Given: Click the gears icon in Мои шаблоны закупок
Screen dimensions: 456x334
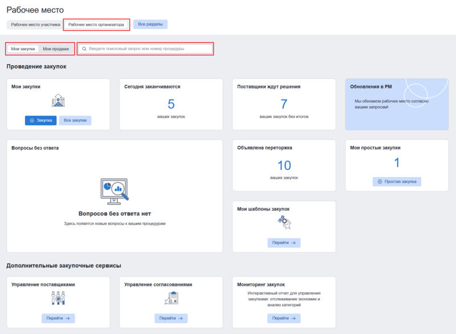Looking at the screenshot, I should point(284,223).
